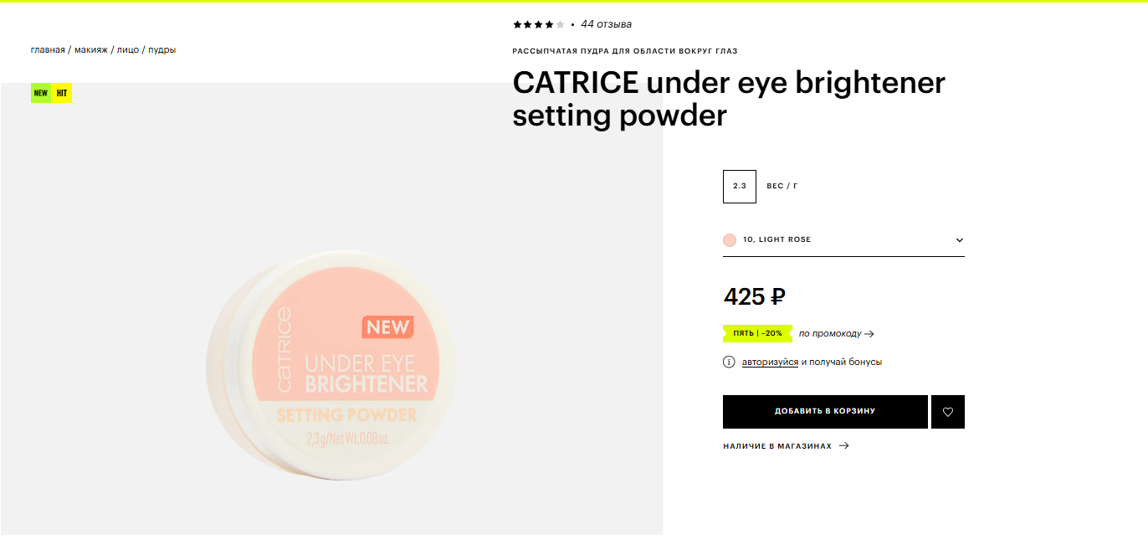The height and width of the screenshot is (550, 1148).
Task: Open макияж breadcrumb category
Action: (x=91, y=49)
